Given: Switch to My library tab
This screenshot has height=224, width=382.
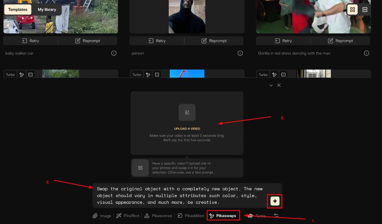Looking at the screenshot, I should pos(47,10).
